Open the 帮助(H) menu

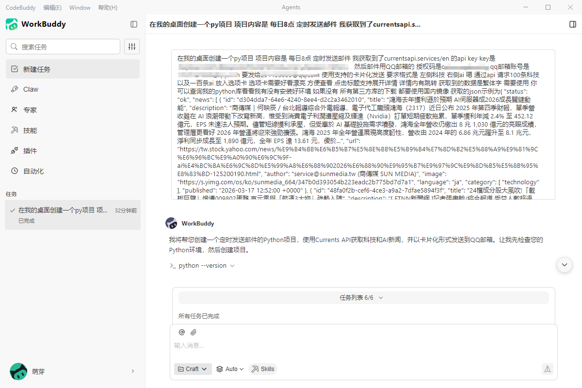click(x=108, y=7)
